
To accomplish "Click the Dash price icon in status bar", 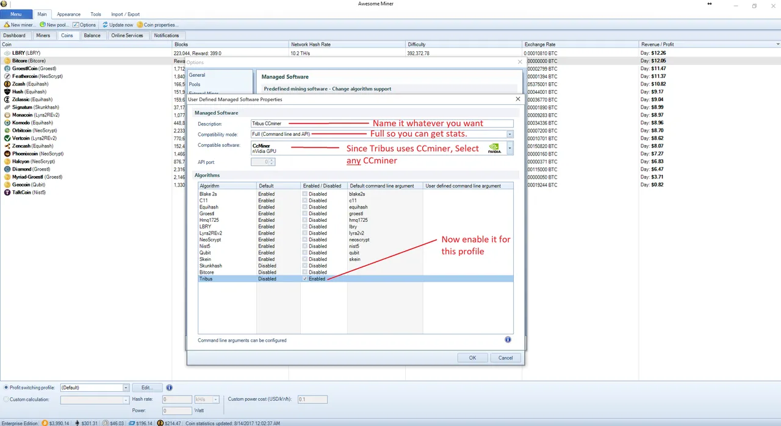I will point(131,423).
